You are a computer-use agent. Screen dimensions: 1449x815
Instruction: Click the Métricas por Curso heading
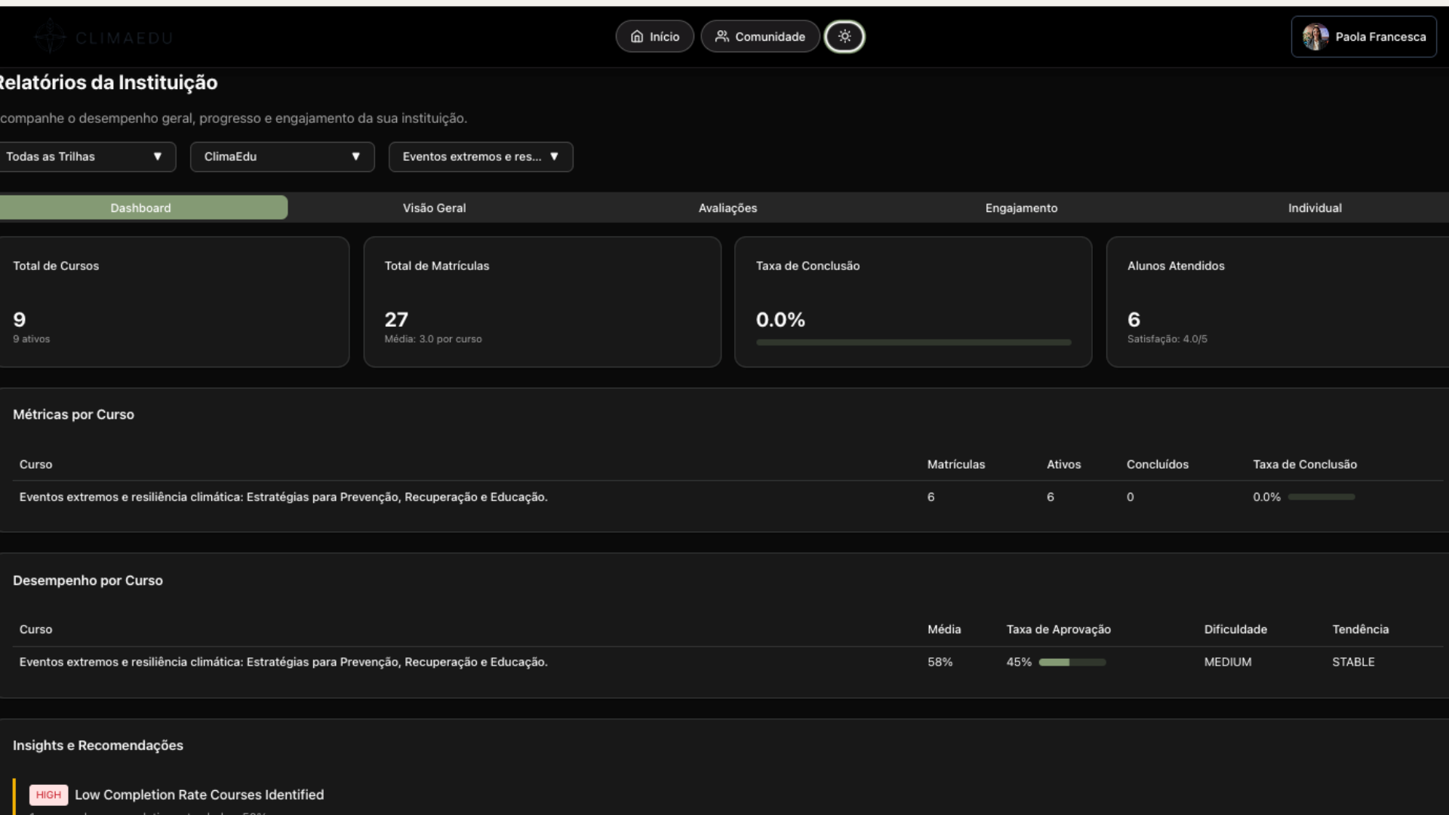pyautogui.click(x=73, y=414)
